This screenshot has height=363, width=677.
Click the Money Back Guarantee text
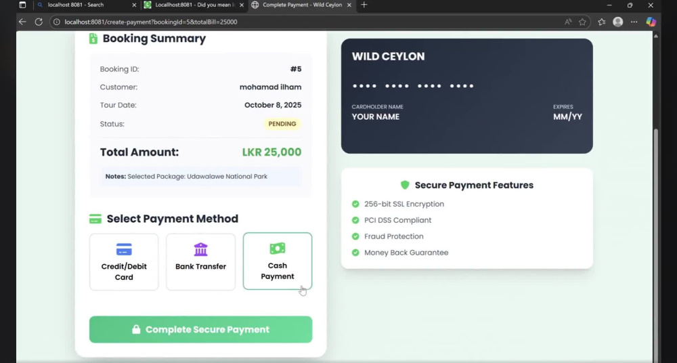(406, 253)
